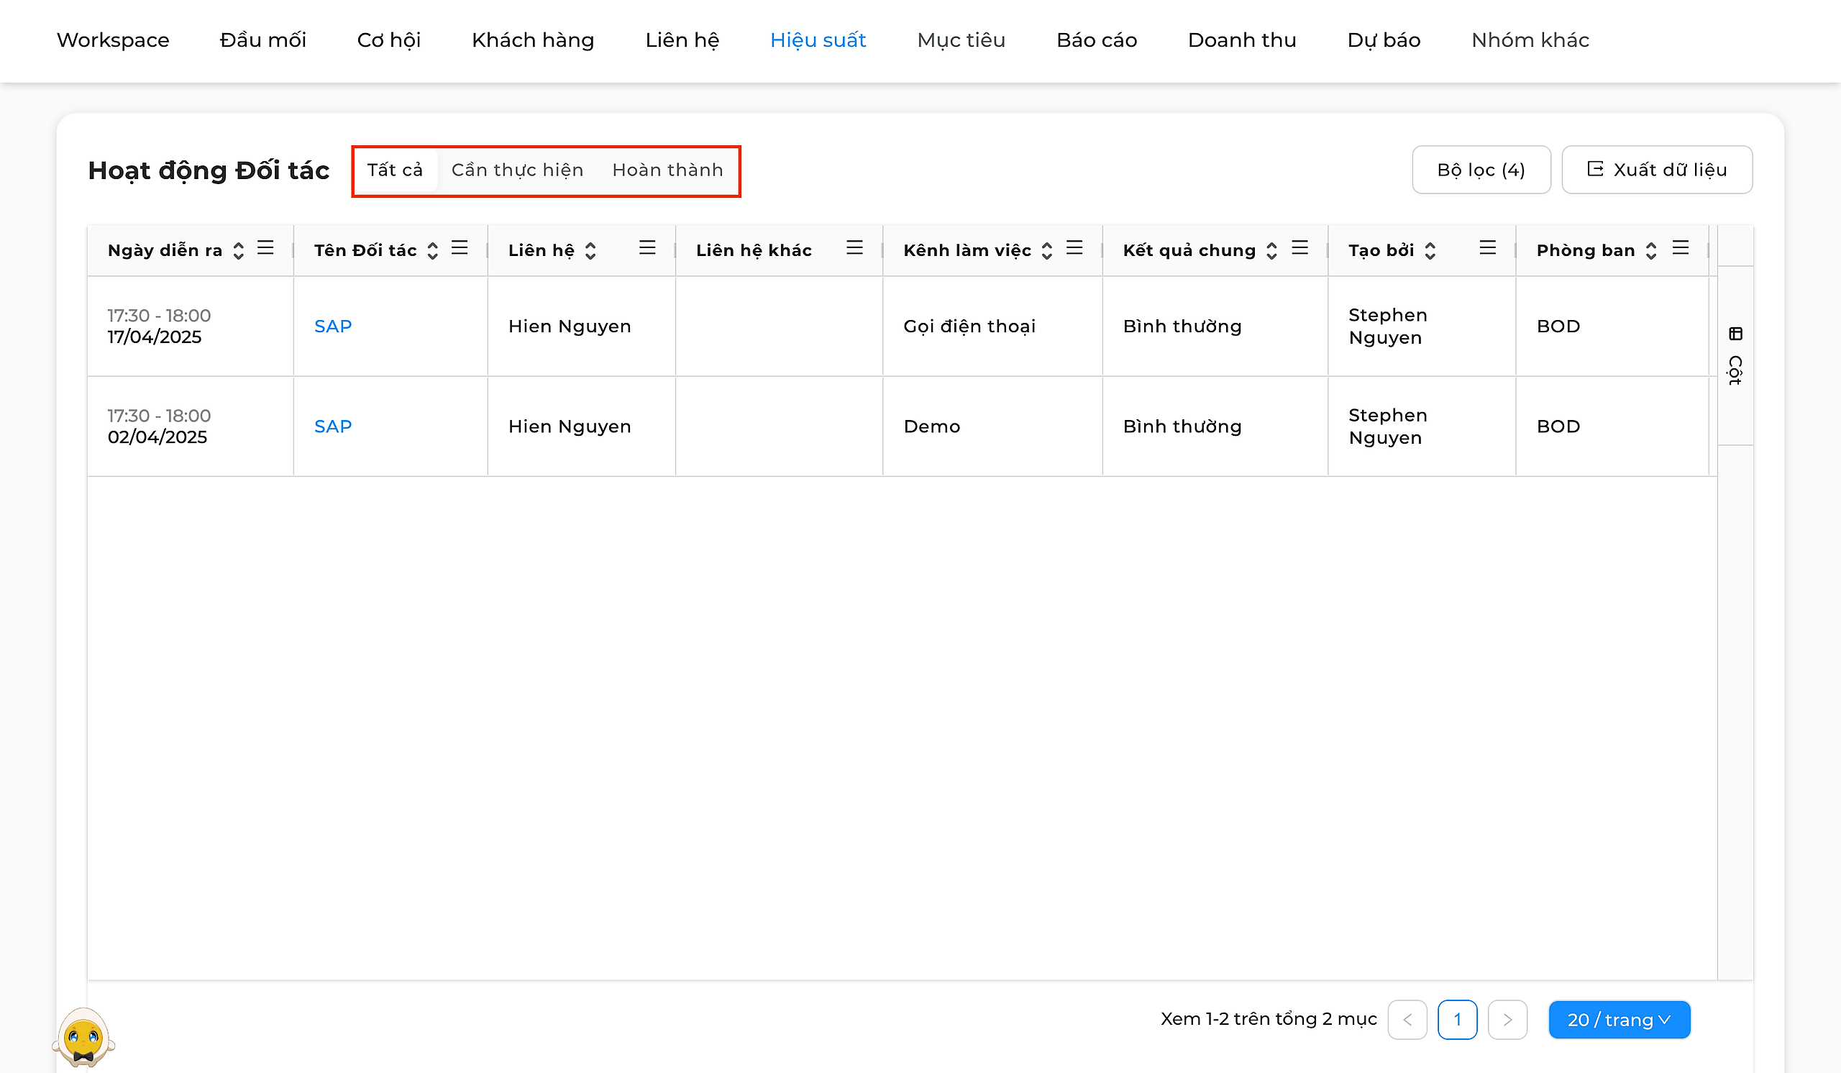Sort by Kênh làm việc column

tap(1047, 250)
